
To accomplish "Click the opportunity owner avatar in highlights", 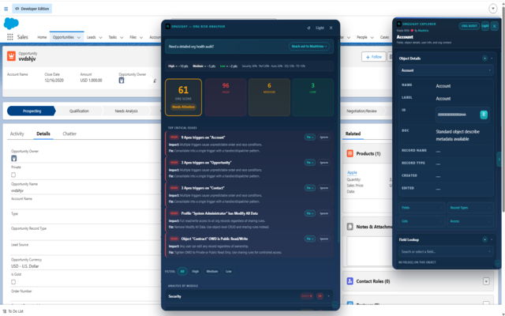I will coord(122,81).
